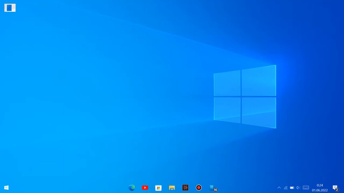
Task: View Wi-Fi networks via the tray icon
Action: tap(286, 188)
